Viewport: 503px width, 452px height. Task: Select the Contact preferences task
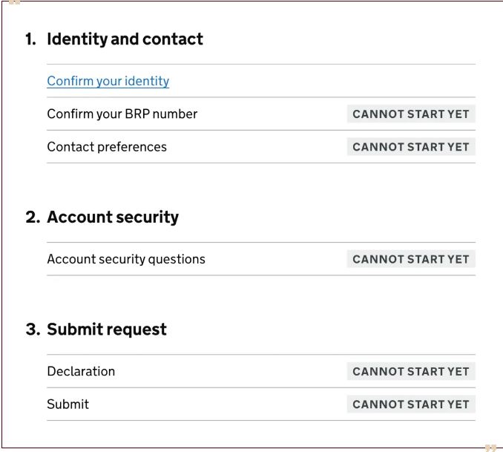coord(107,147)
